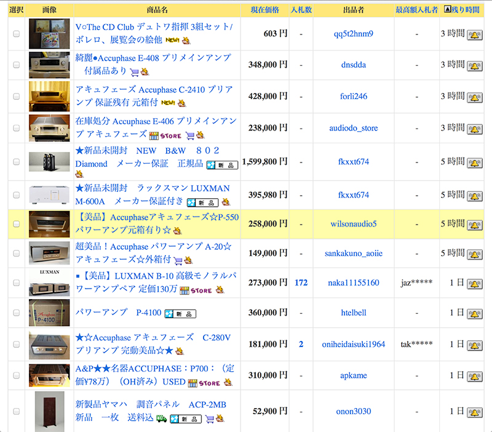Tick checkbox for Accuphase C-280V item
Viewport: 492px width, 432px height.
coord(17,345)
